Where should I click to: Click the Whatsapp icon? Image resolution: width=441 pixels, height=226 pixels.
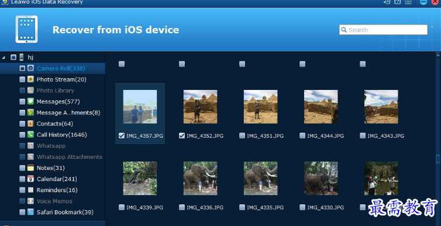(x=30, y=146)
